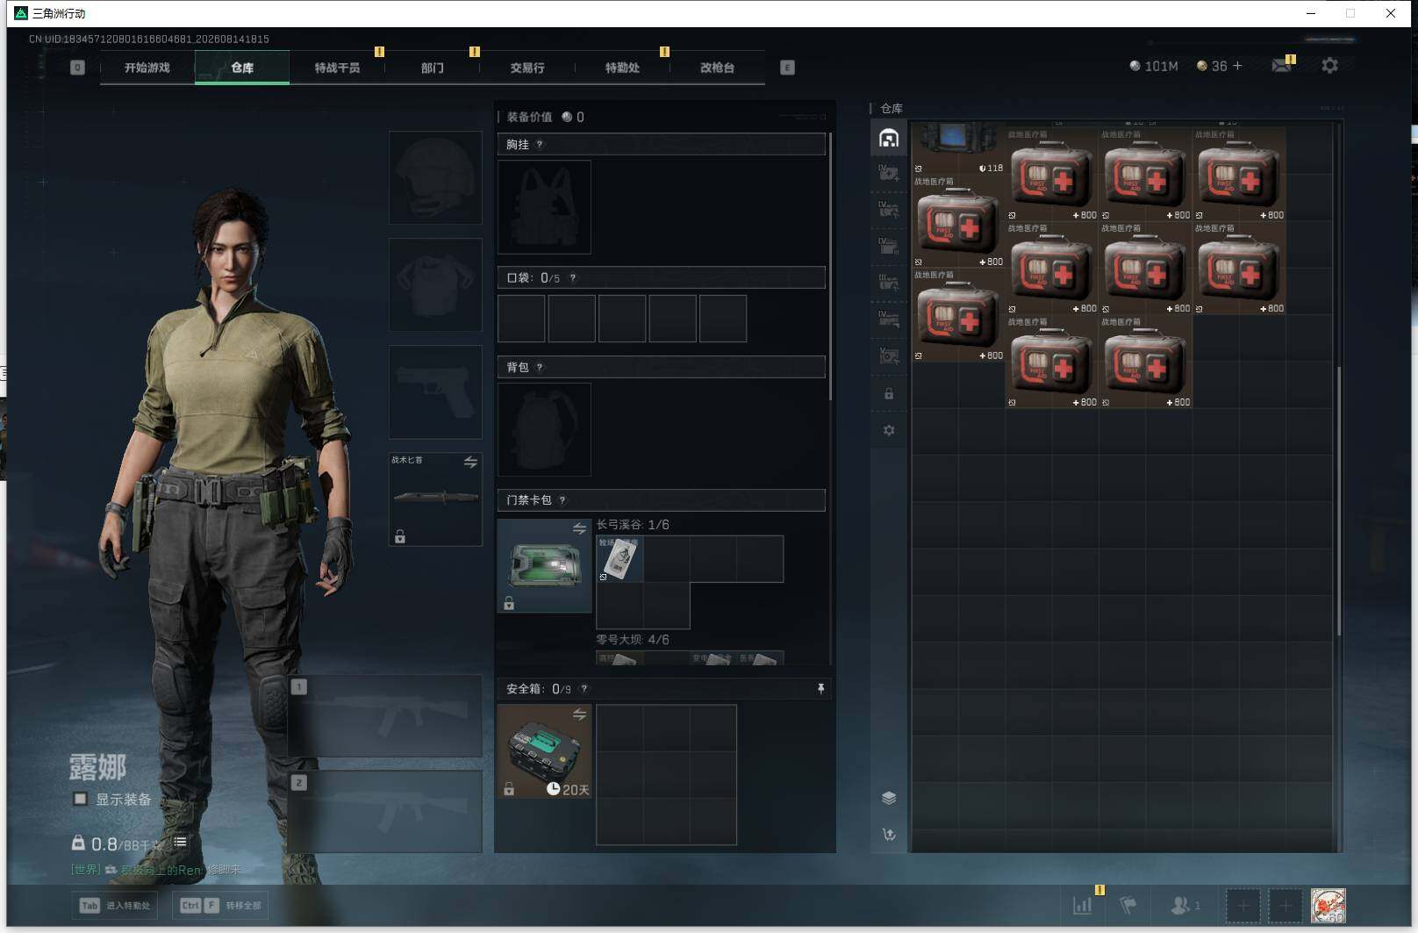
Task: Select primary weapon slot 2
Action: click(385, 811)
